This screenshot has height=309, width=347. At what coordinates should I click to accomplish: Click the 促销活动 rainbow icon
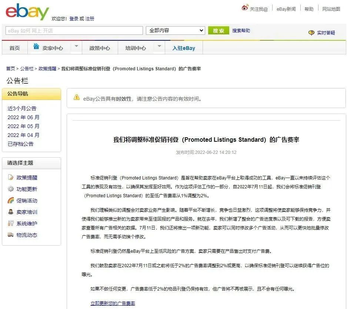tap(11, 200)
